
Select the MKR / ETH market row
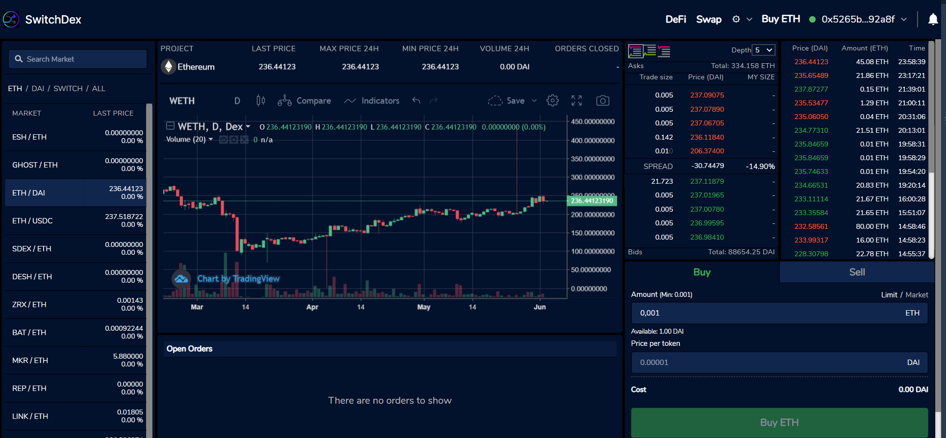click(x=76, y=360)
